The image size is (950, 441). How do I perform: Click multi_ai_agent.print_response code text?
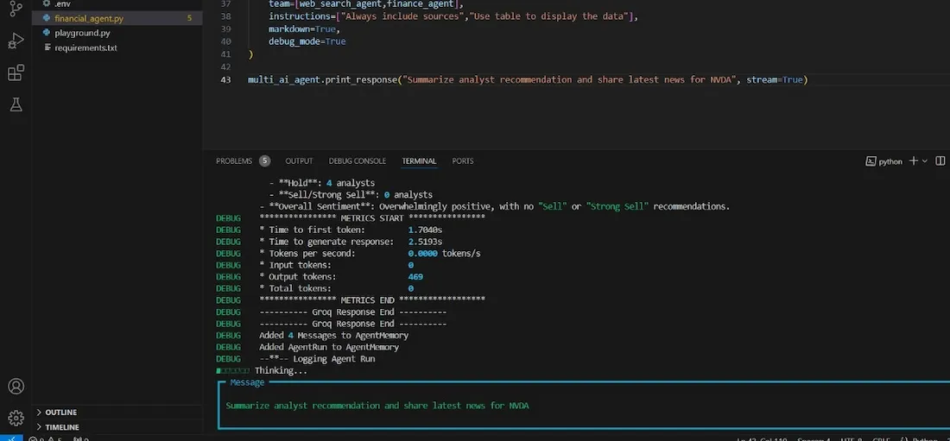click(323, 80)
